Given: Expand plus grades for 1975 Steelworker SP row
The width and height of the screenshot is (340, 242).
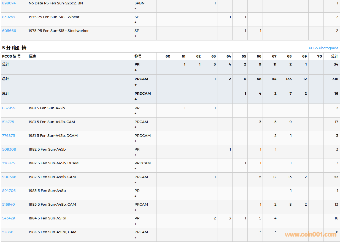Looking at the screenshot, I should pos(136,36).
